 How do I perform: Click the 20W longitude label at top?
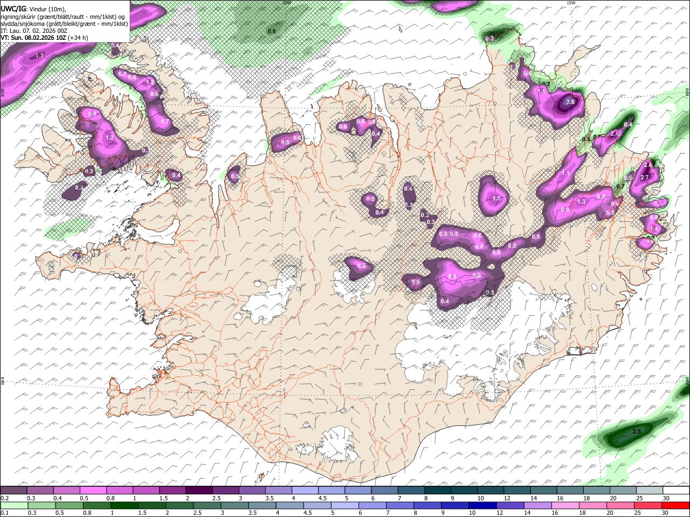click(x=287, y=3)
